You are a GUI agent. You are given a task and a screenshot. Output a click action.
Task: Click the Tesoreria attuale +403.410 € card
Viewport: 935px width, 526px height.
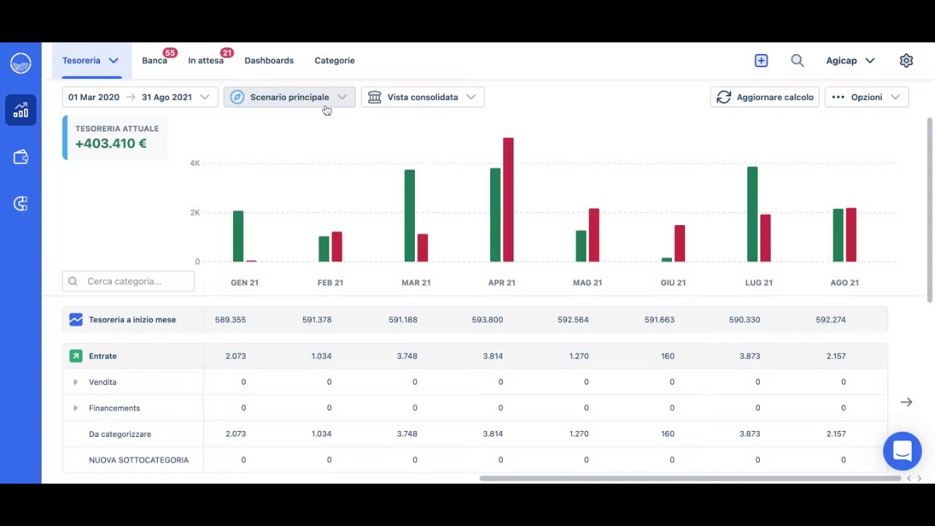[115, 137]
